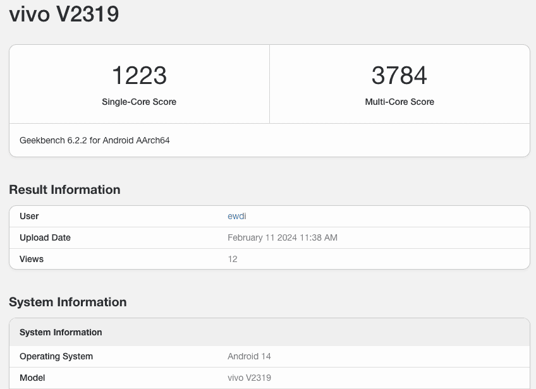Select the views count 12

pyautogui.click(x=233, y=259)
